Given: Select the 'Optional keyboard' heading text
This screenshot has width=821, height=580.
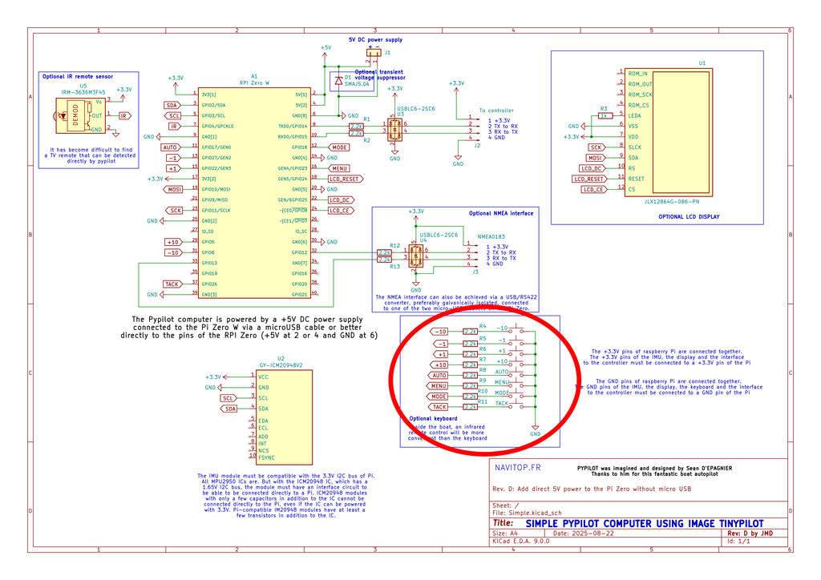Looking at the screenshot, I should [433, 418].
